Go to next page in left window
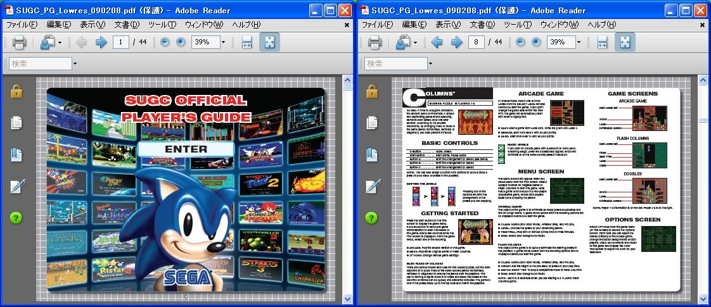The image size is (711, 307). [x=101, y=42]
